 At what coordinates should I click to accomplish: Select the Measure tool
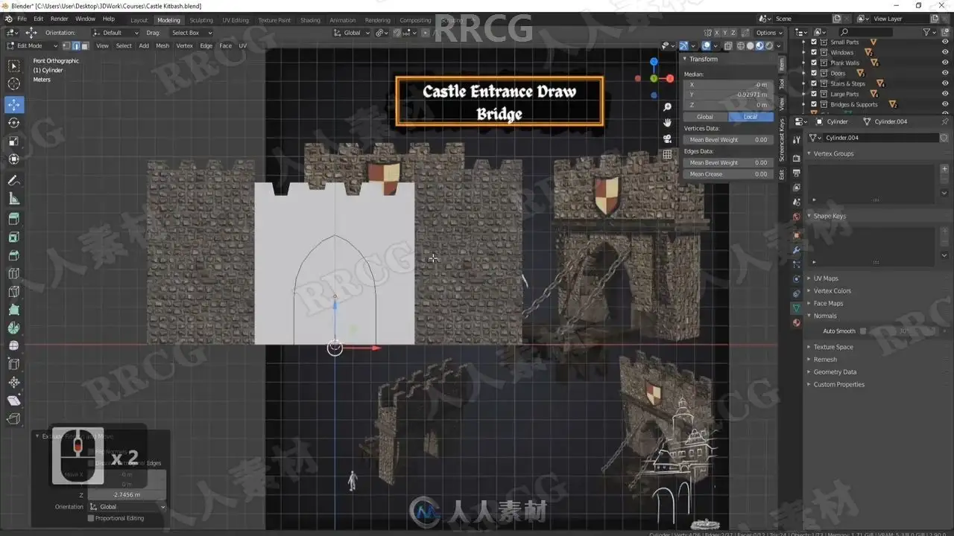[14, 198]
